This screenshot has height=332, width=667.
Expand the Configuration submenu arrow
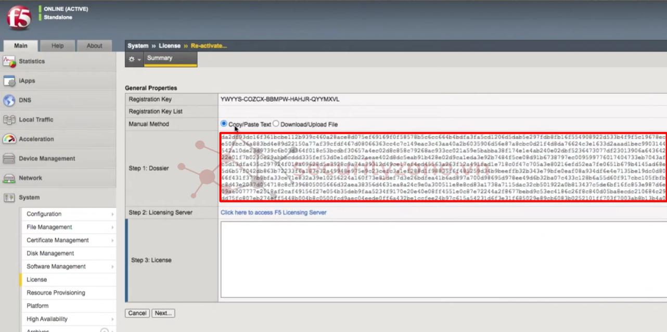click(x=112, y=214)
